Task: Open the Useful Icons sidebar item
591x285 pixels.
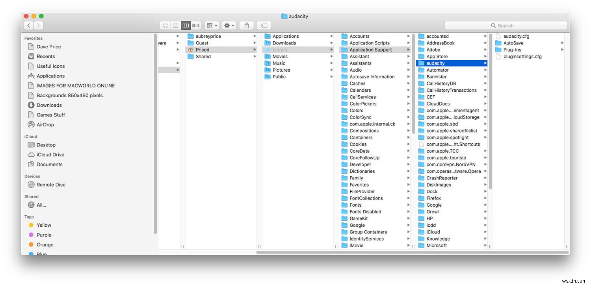Action: coord(50,66)
